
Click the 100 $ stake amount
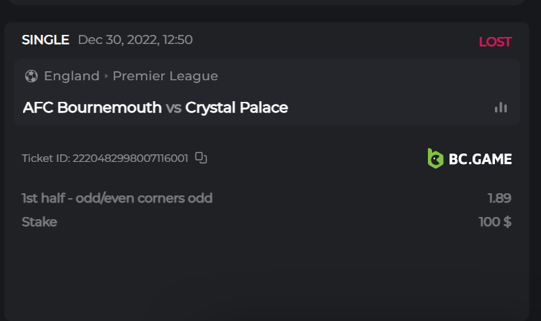click(x=495, y=222)
